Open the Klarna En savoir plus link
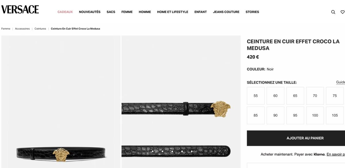The width and height of the screenshot is (345, 168). click(336, 154)
